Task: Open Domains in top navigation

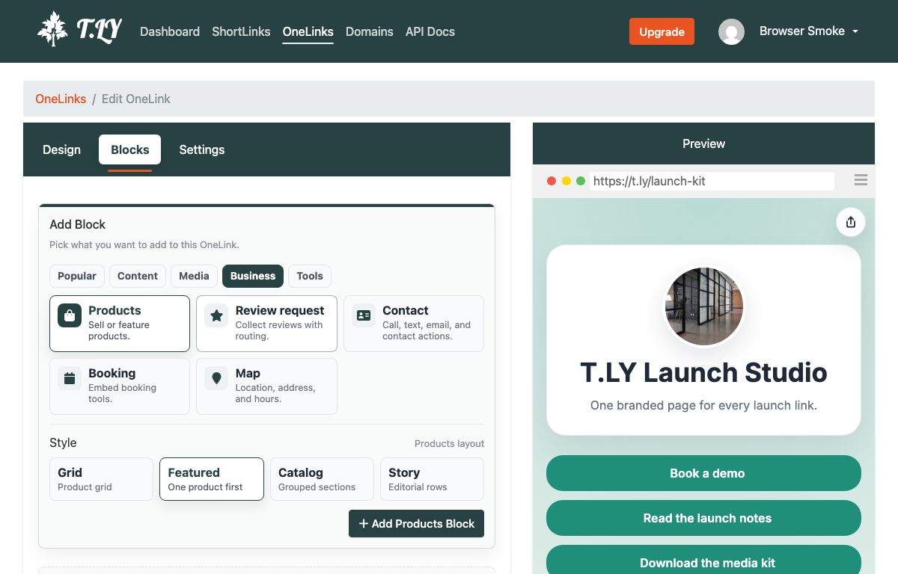Action: click(x=370, y=31)
